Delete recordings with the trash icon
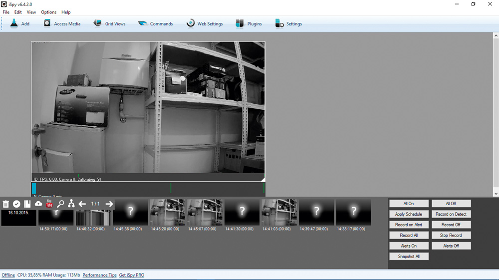This screenshot has width=499, height=280. tap(6, 204)
